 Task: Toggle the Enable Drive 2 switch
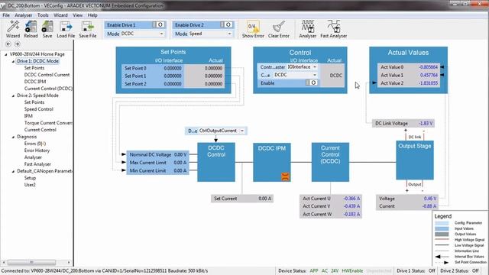pos(226,24)
